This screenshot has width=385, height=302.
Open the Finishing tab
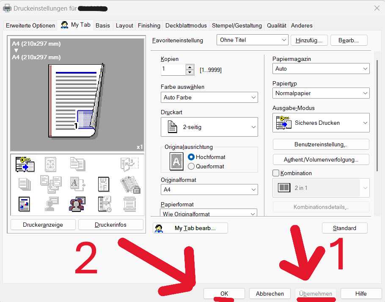click(149, 25)
